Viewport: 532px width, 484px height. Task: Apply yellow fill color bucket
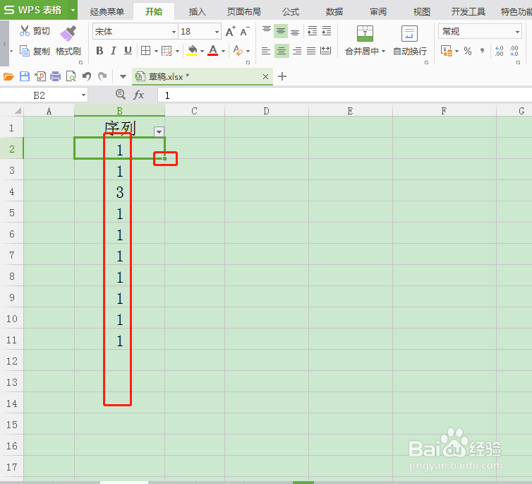point(192,51)
